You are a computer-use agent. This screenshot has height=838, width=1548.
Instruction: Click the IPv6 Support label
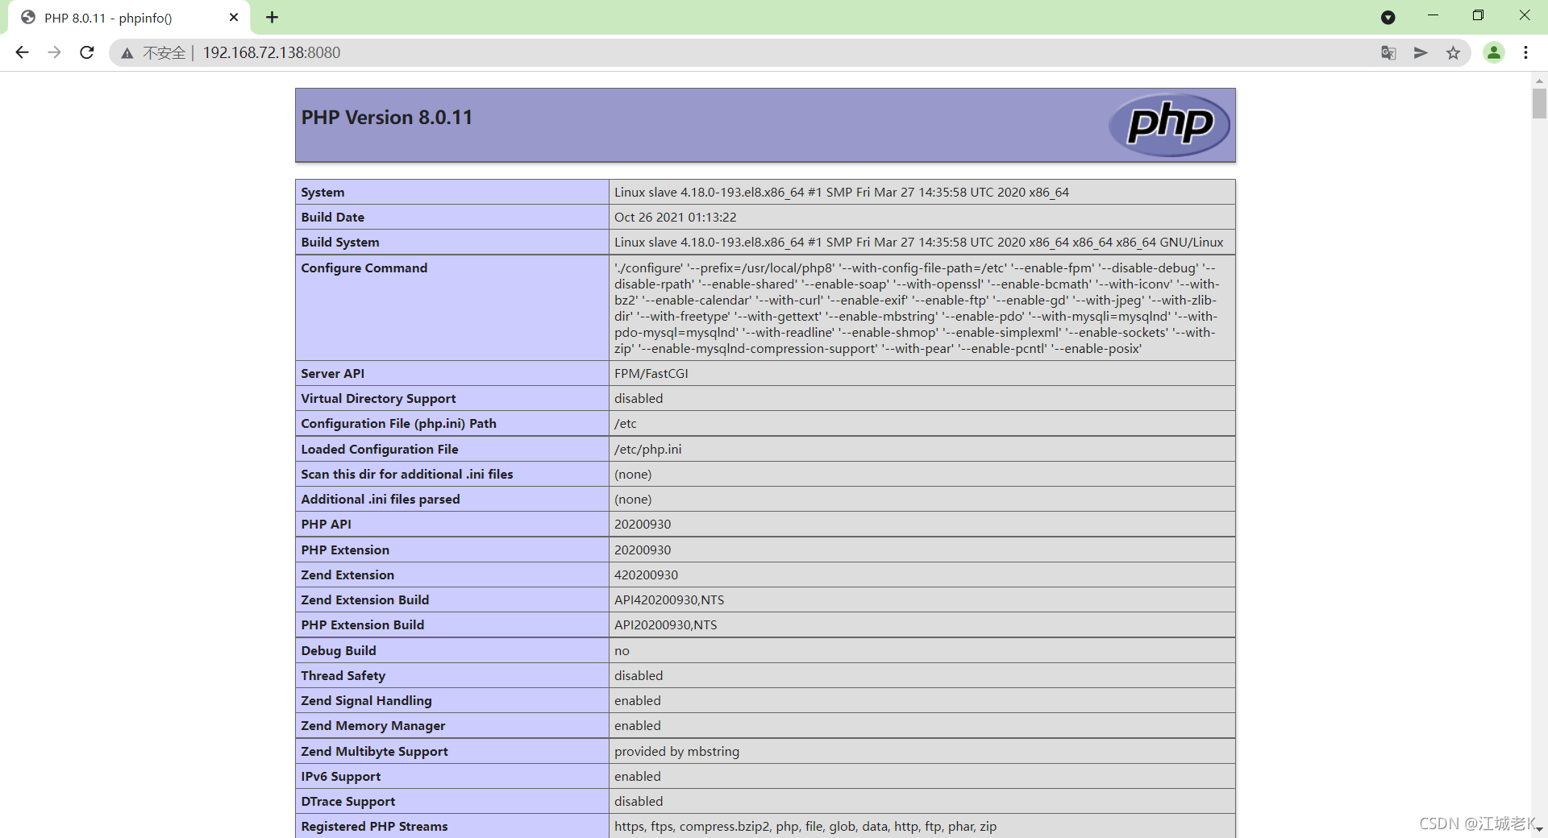pyautogui.click(x=341, y=777)
